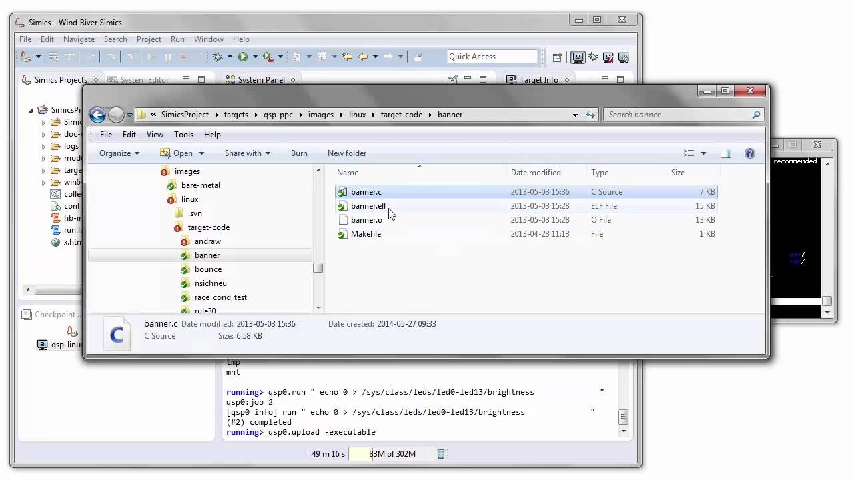854x480 pixels.
Task: Select the banner.elf file
Action: coord(368,206)
